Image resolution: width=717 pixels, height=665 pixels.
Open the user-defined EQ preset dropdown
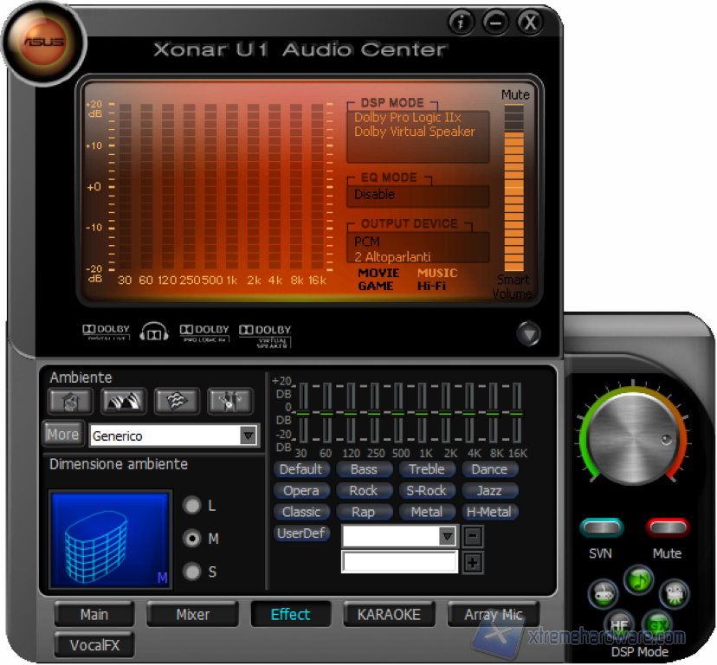[x=447, y=537]
